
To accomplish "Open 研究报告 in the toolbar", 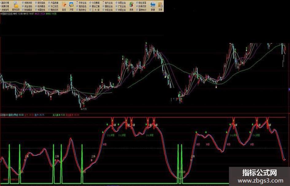I will pos(40,3).
